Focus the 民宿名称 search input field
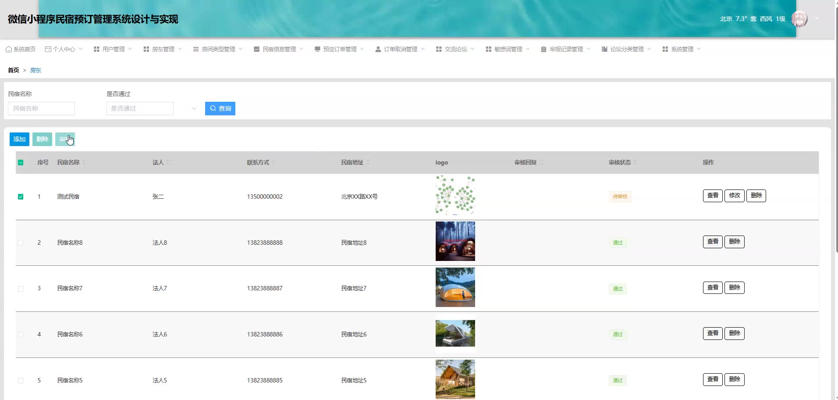 point(41,108)
